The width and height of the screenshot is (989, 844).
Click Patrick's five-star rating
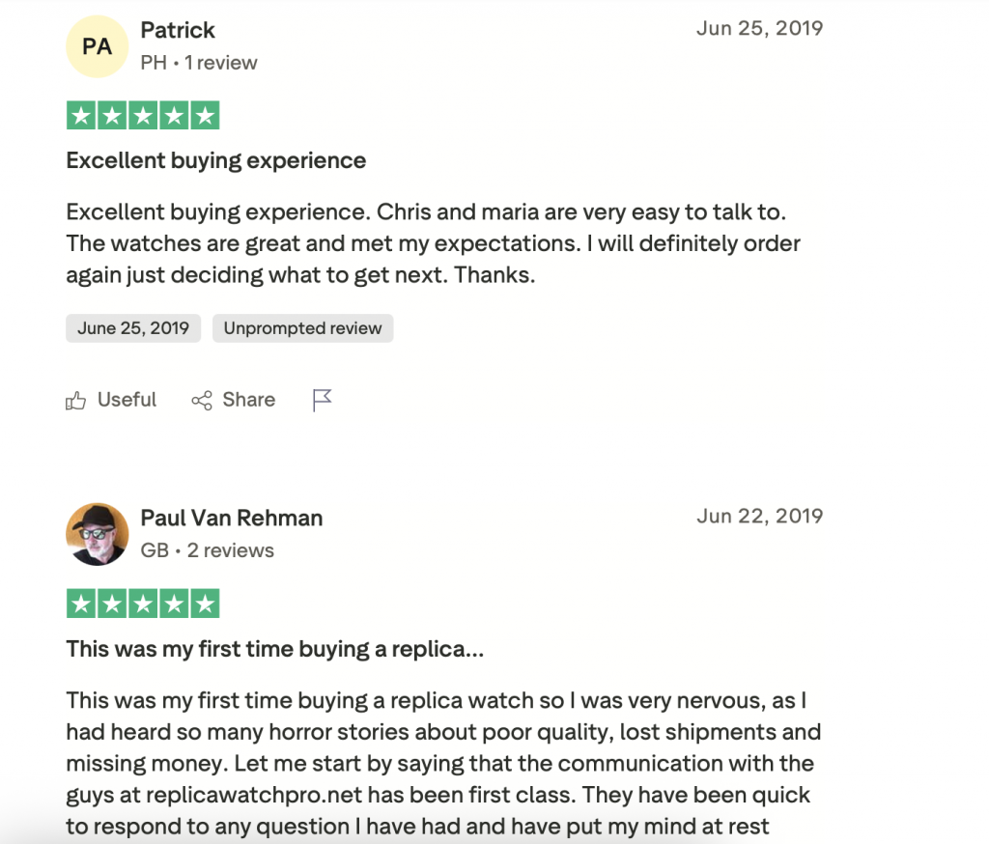tap(143, 117)
